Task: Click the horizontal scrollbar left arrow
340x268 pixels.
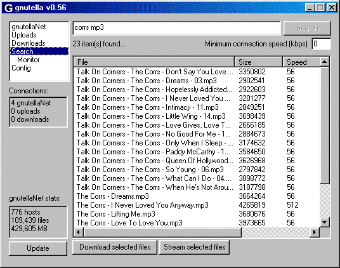Action: (x=79, y=232)
